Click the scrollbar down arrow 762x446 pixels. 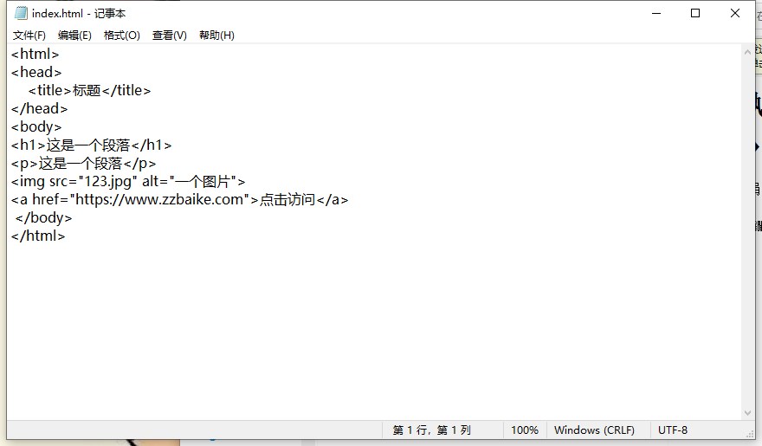(x=747, y=413)
